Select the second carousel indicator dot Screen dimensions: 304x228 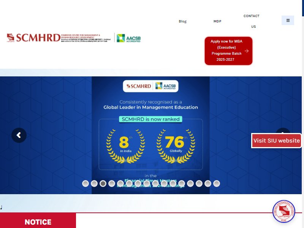click(94, 184)
